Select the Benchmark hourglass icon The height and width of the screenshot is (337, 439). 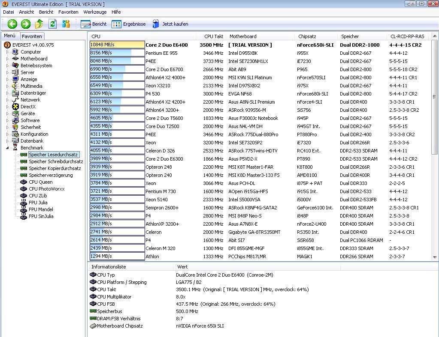tap(15, 148)
